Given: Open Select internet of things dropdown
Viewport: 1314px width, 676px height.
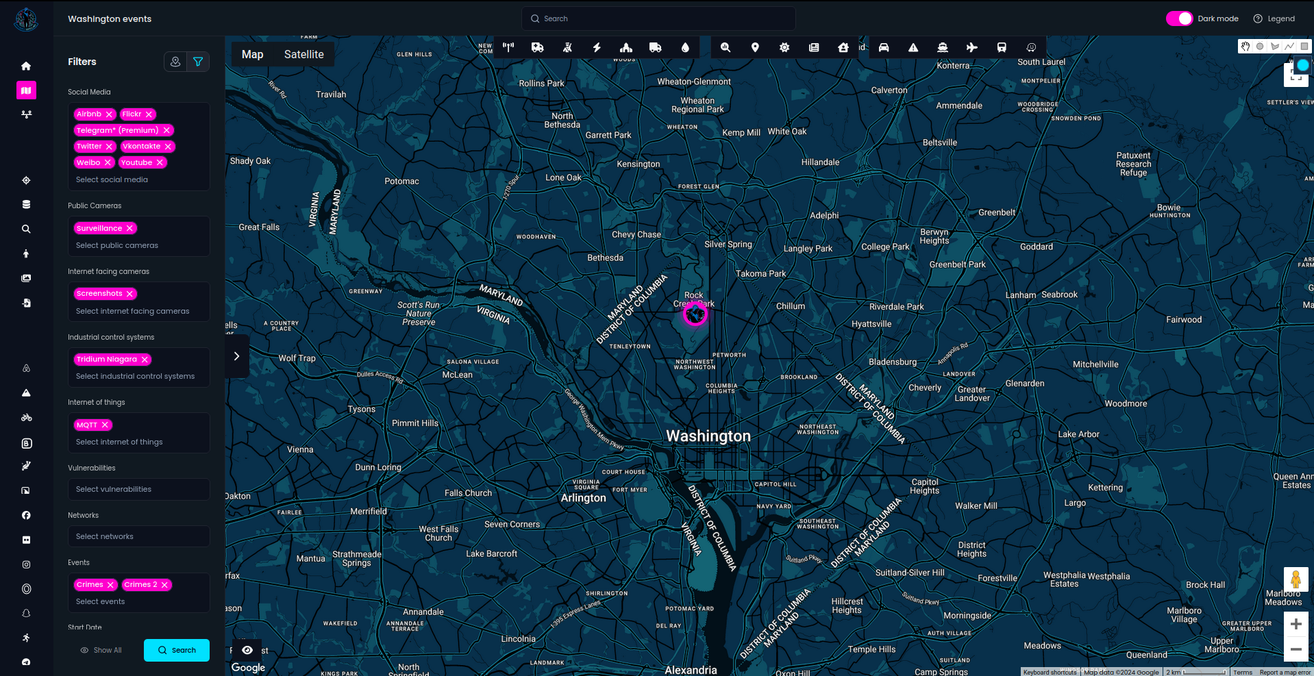Looking at the screenshot, I should [139, 442].
